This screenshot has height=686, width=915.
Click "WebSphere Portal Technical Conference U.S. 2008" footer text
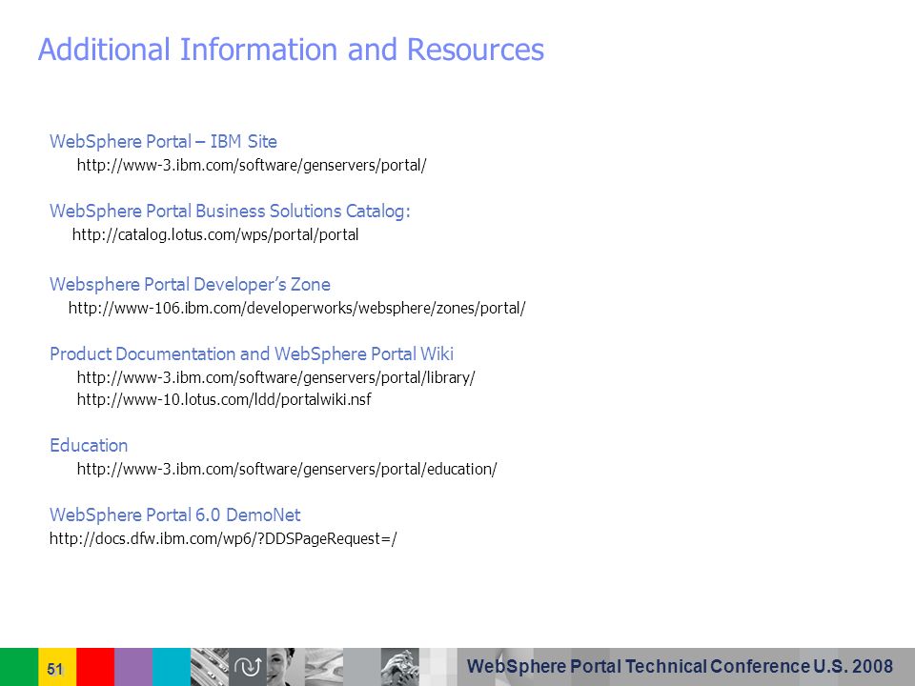tap(680, 666)
